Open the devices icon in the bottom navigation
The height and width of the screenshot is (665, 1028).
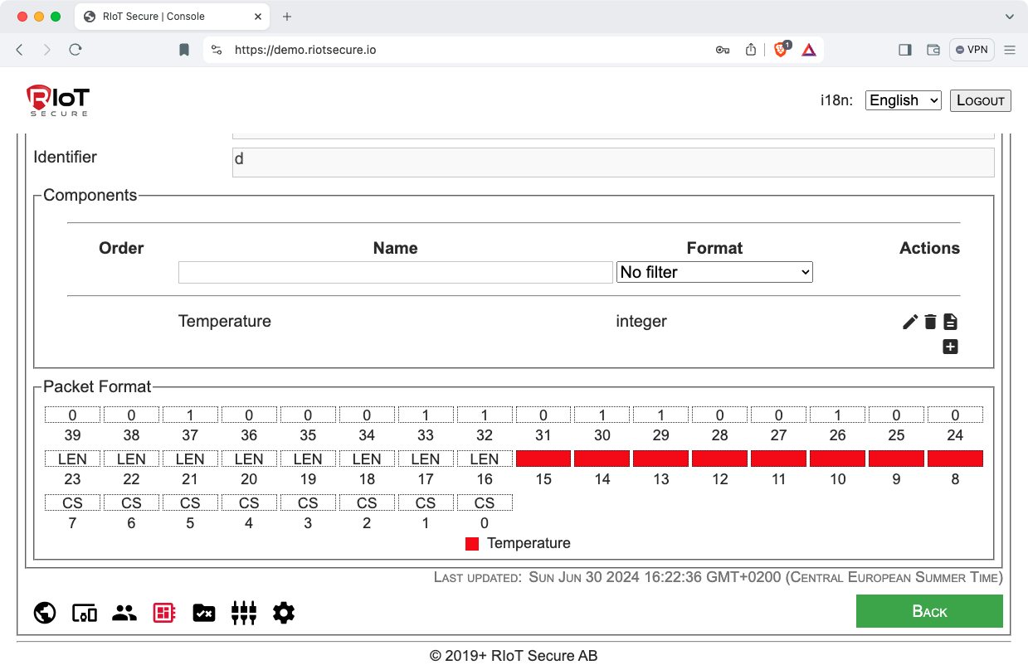(x=85, y=613)
